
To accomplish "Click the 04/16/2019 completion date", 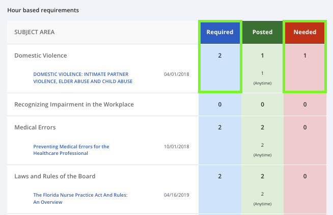I will tap(176, 195).
